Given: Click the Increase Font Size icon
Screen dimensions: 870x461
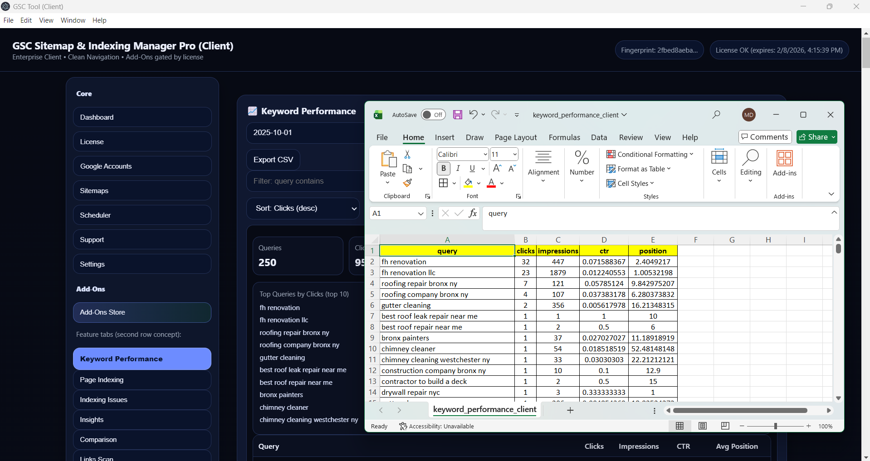Looking at the screenshot, I should [497, 168].
